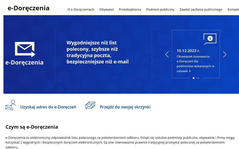Open the O e-Doręczeniach menu
Image resolution: width=239 pixels, height=149 pixels.
click(x=81, y=9)
